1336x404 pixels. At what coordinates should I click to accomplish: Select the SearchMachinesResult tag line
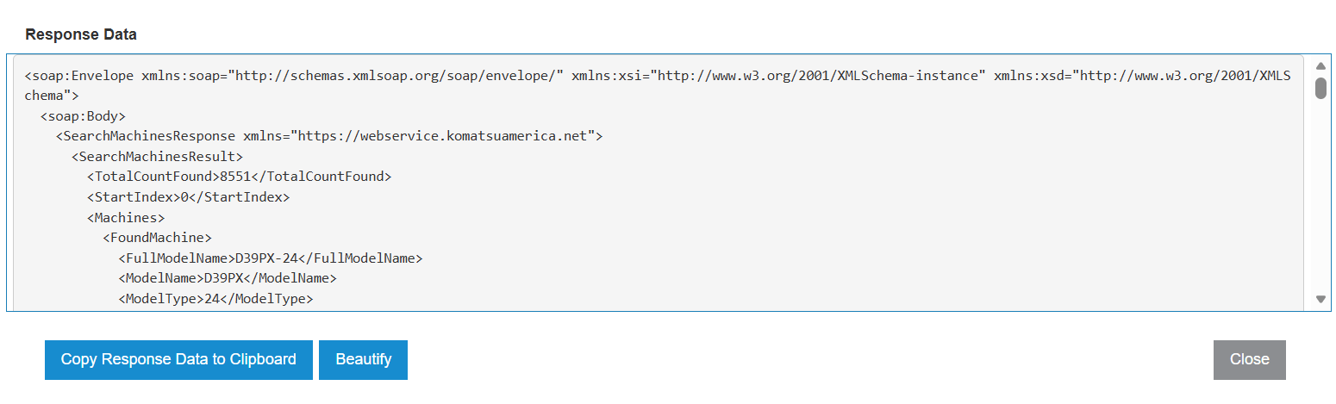157,157
